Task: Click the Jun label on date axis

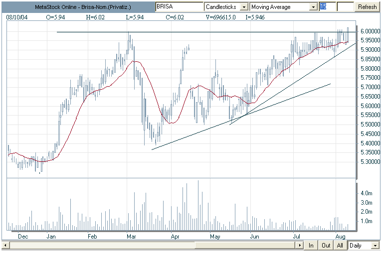Action: click(255, 236)
